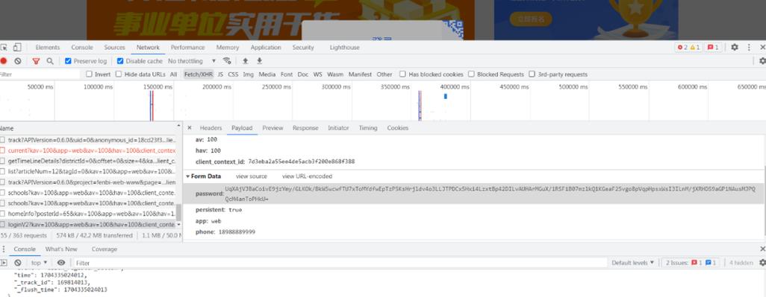This screenshot has width=766, height=297.
Task: Click the console '2 Issues' indicator
Action: click(x=690, y=263)
